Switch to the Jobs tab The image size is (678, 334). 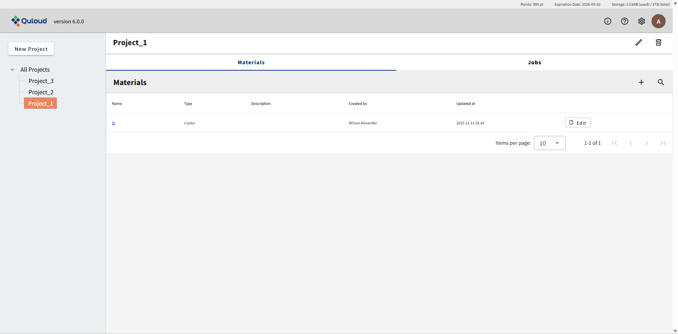[534, 62]
